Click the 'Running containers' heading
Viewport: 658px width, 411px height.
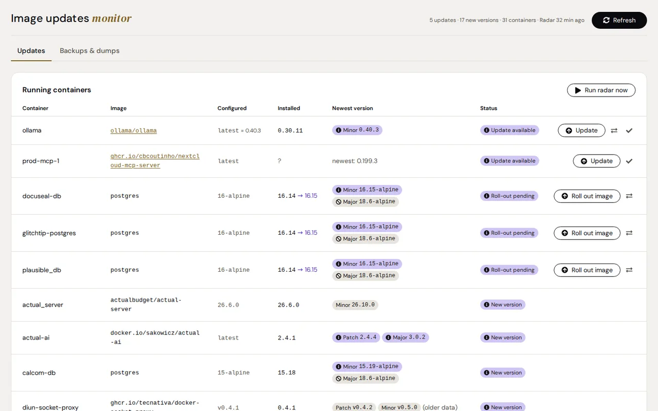tap(57, 90)
